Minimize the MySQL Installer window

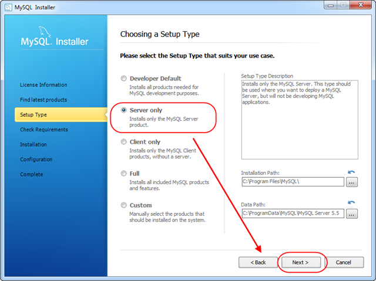tap(331, 5)
